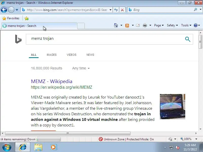Click the vertical scrollbar thumb
The image size is (203, 152).
coord(200,42)
